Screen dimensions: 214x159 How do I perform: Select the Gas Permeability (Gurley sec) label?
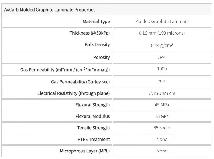pyautogui.click(x=80, y=82)
